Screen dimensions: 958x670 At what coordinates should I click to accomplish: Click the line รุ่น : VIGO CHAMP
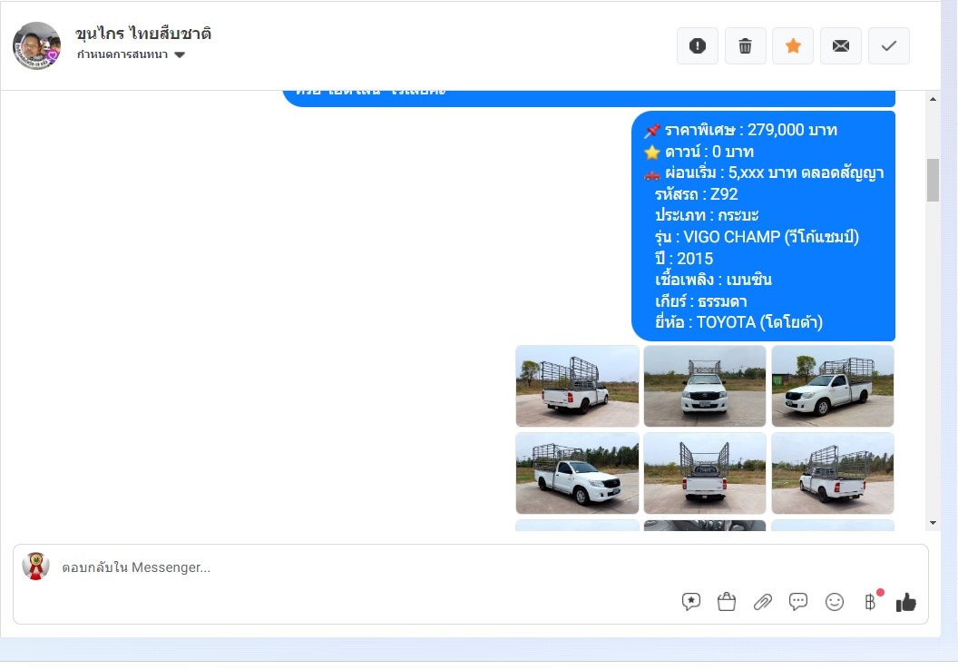(x=757, y=237)
